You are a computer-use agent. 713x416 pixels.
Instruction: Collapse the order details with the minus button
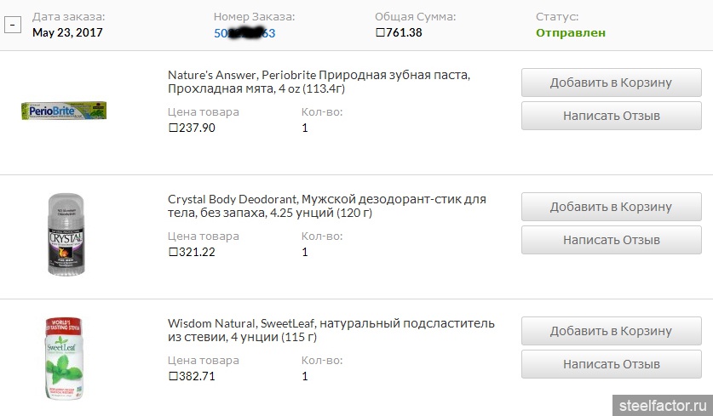tap(13, 25)
